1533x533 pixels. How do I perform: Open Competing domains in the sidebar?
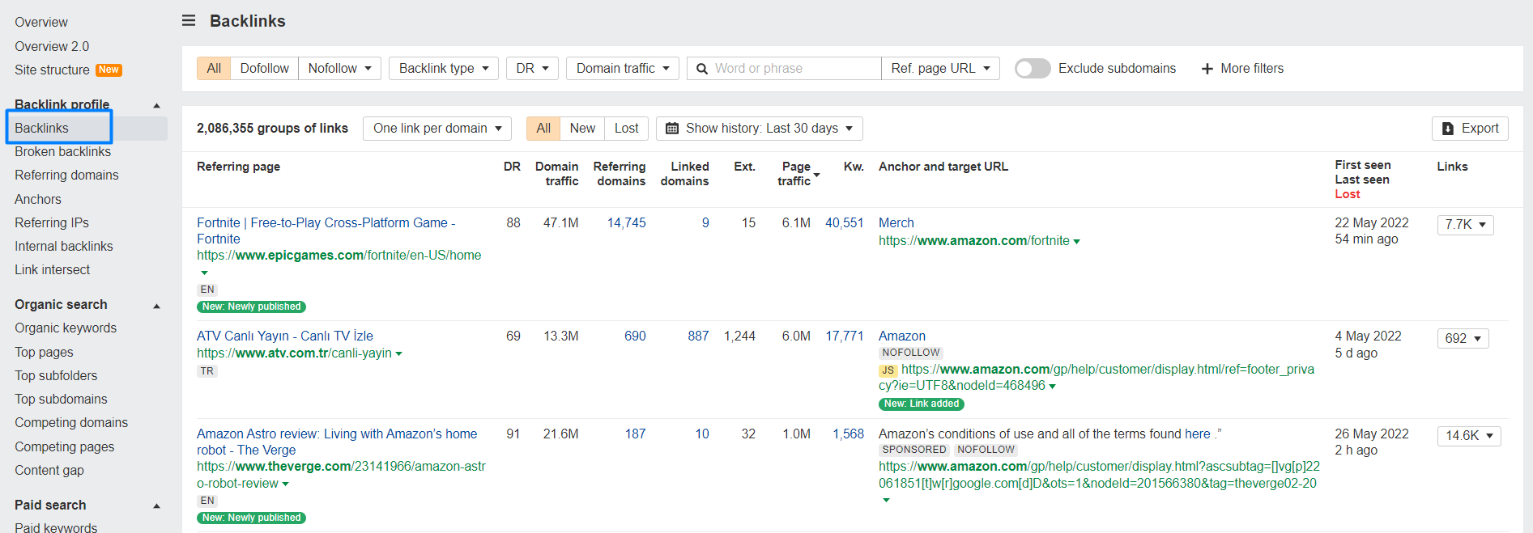(71, 422)
